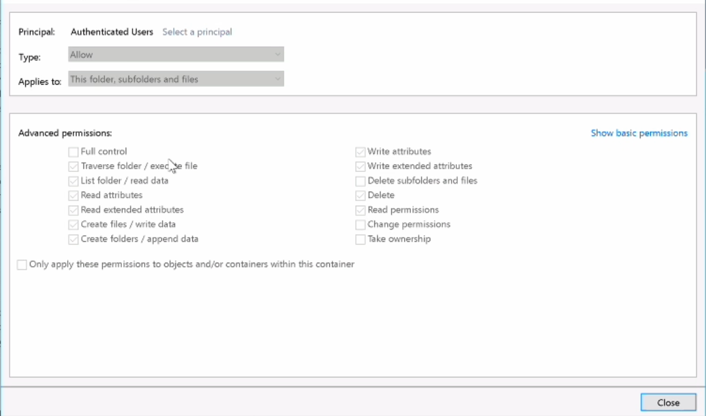Toggle Traverse folder / execute file checkbox

73,167
